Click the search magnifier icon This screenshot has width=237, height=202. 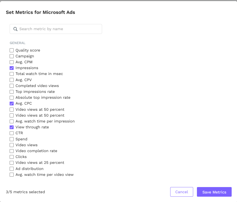(x=15, y=29)
